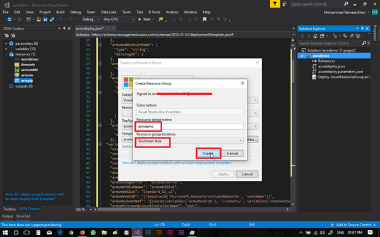Click the pending changes filter icon in Solution Explorer

[335, 36]
